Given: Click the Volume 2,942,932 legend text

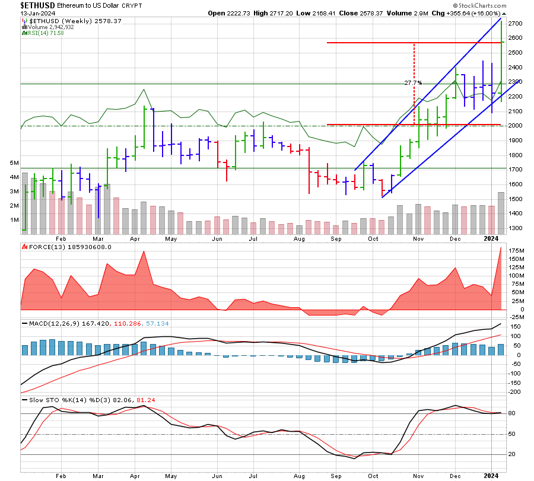Looking at the screenshot, I should [x=52, y=27].
